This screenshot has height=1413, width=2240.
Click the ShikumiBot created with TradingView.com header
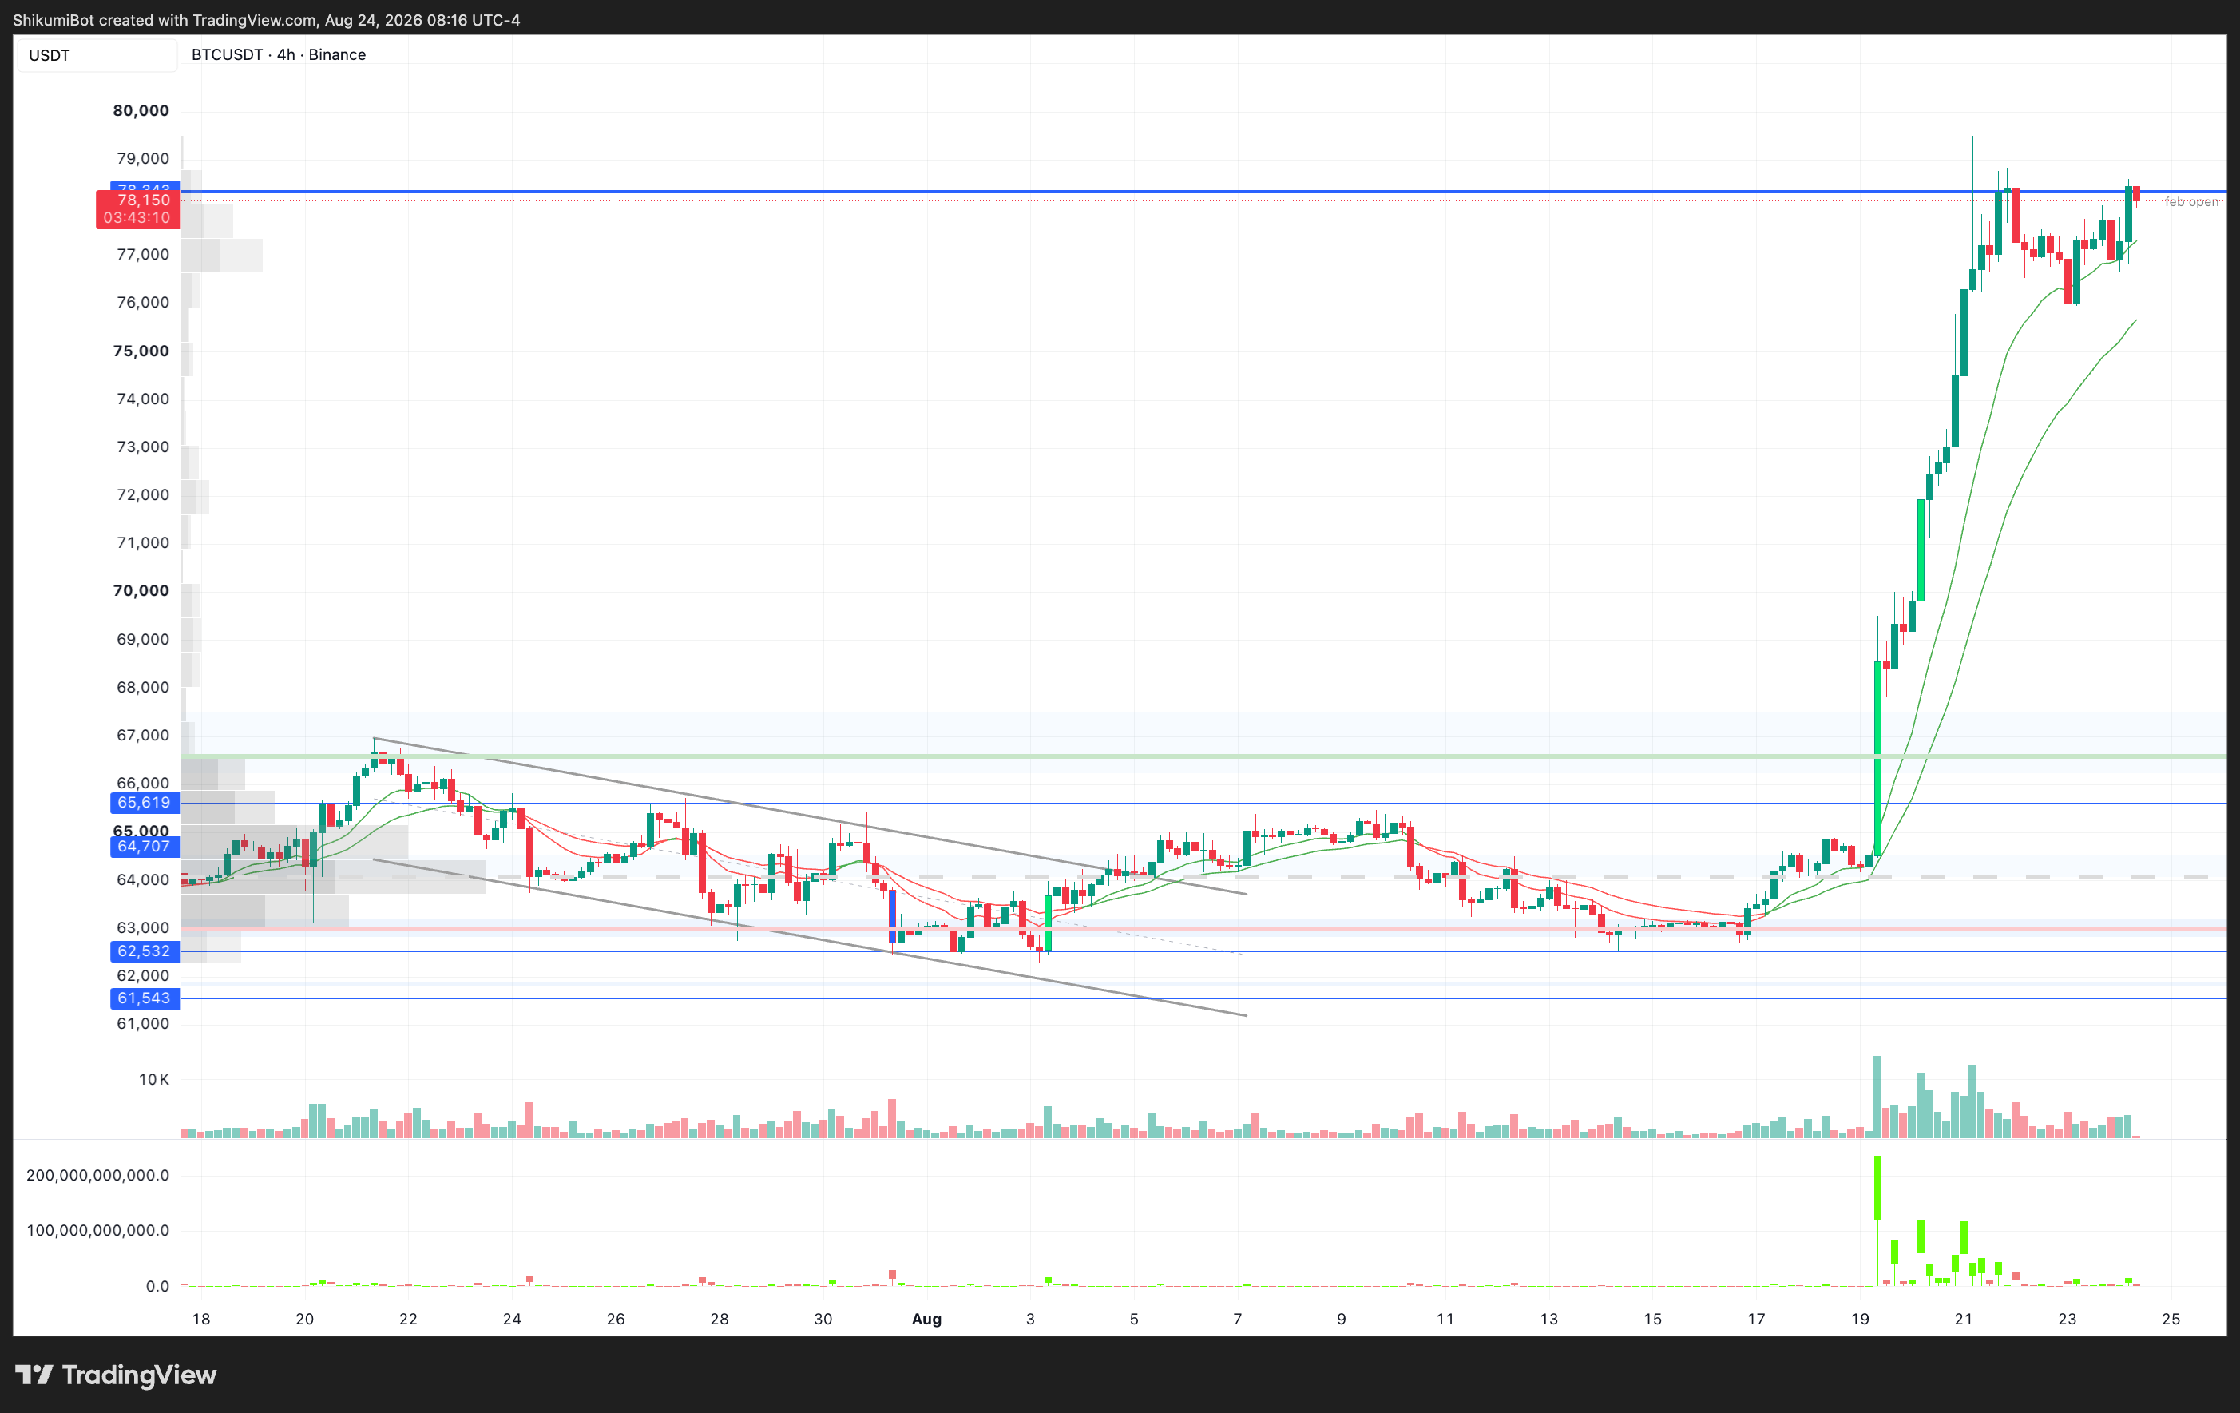pyautogui.click(x=266, y=19)
